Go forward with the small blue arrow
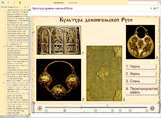 8,3
